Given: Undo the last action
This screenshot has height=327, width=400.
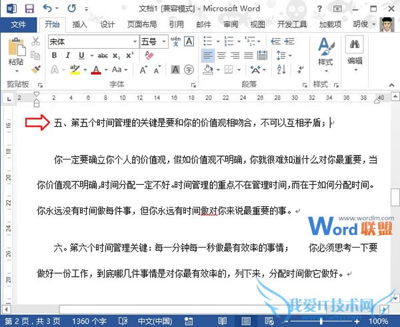Looking at the screenshot, I should (47, 9).
